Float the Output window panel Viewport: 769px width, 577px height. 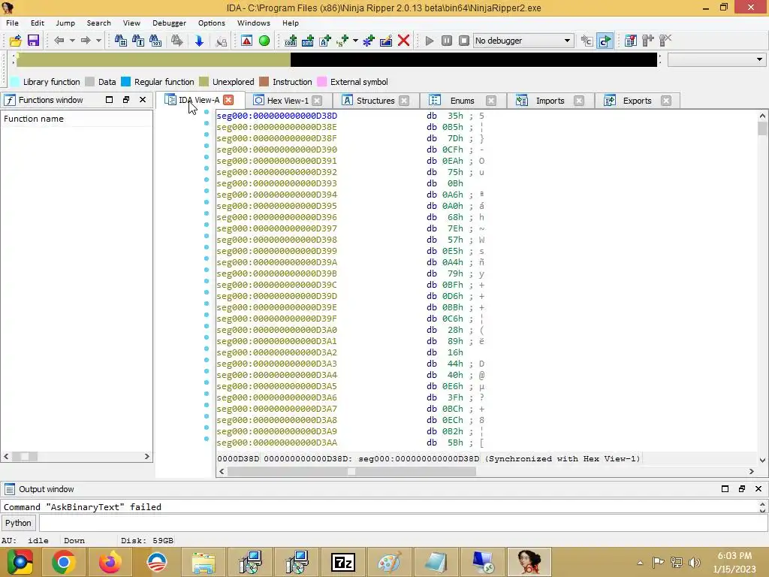pos(741,488)
